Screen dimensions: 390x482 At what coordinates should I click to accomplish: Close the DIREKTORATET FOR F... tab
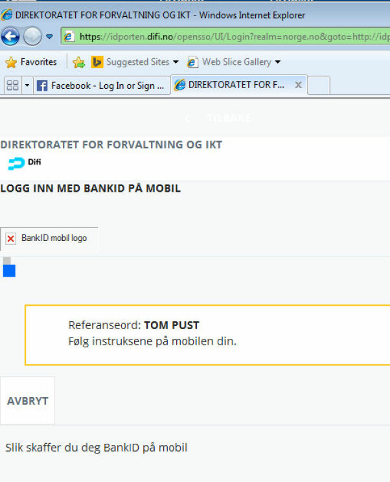(298, 85)
